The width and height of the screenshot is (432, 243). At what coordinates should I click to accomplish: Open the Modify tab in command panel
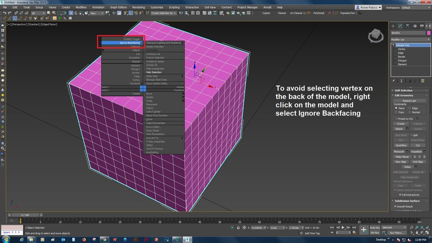coord(400,26)
